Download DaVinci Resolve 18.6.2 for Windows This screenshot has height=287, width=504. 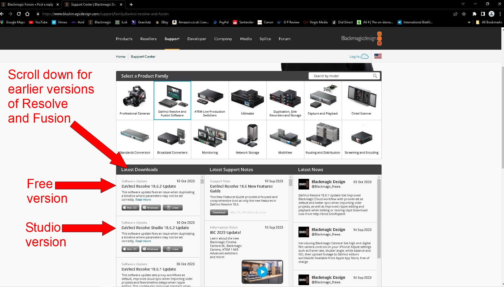[x=151, y=208]
